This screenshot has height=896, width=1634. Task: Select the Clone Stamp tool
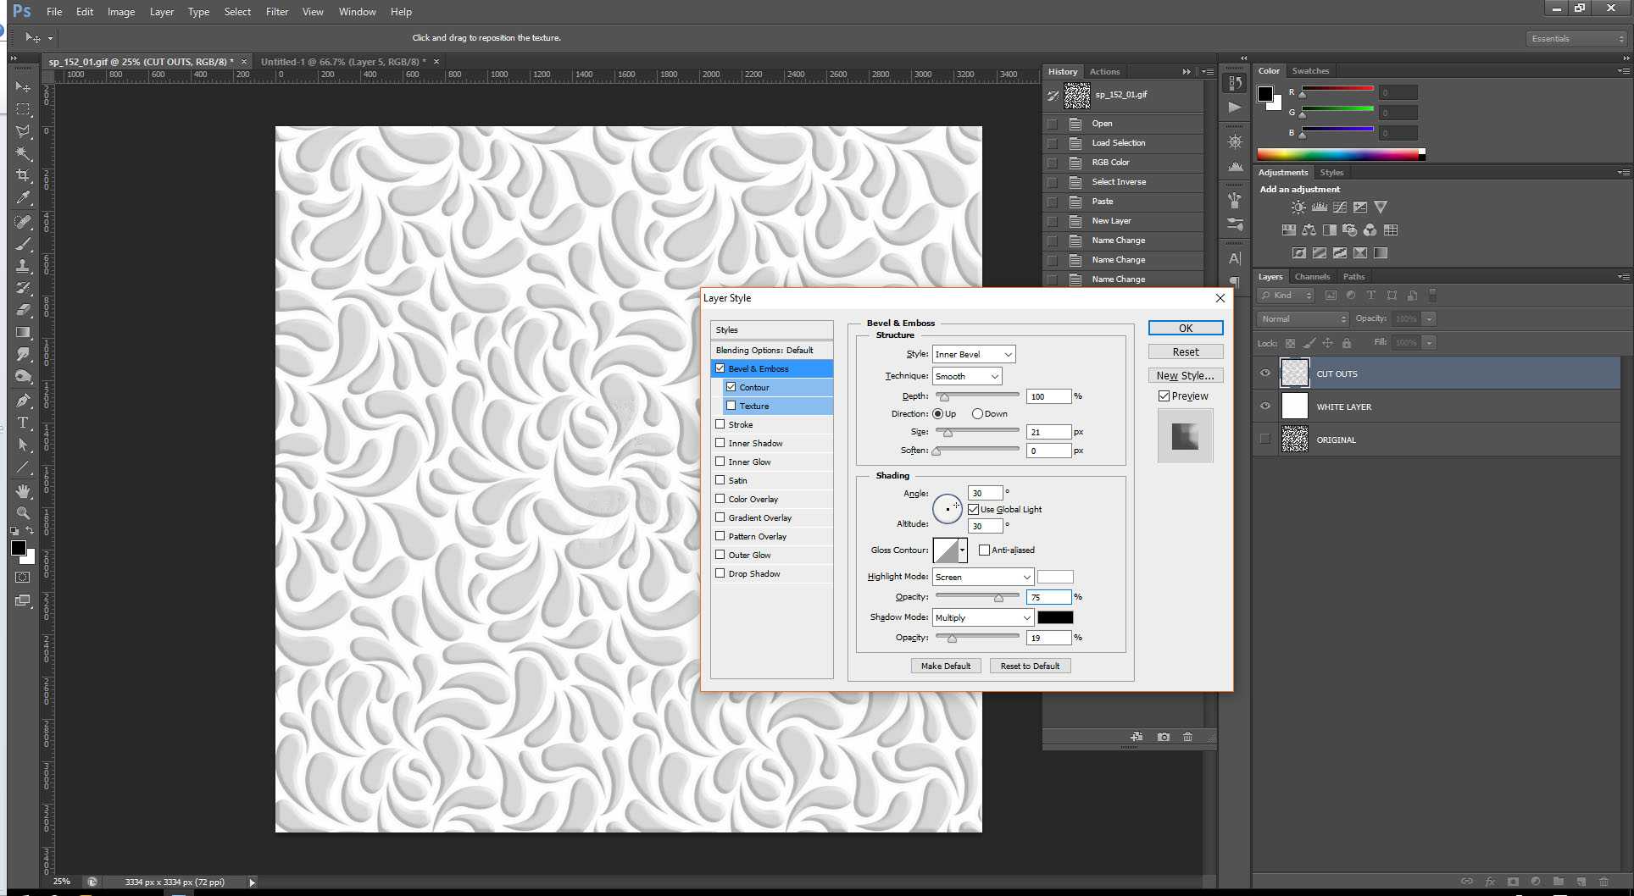(23, 266)
